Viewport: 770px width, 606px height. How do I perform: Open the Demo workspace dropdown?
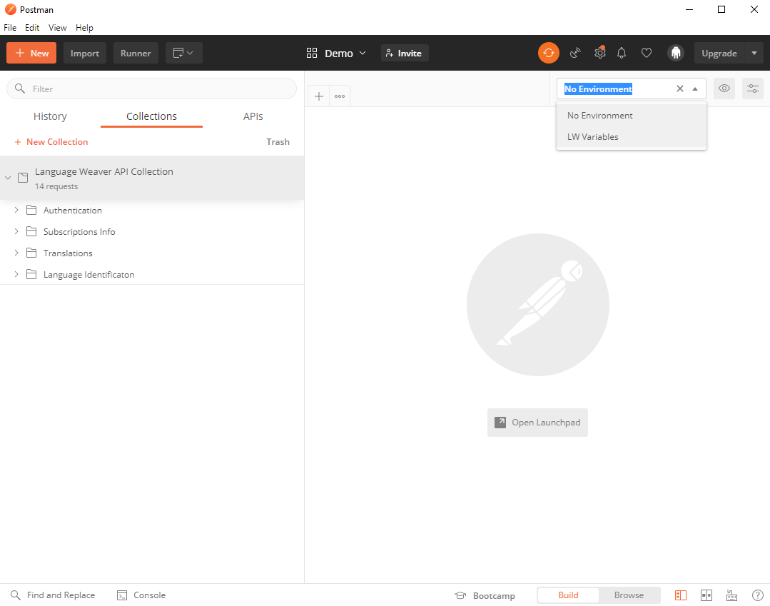tap(336, 53)
